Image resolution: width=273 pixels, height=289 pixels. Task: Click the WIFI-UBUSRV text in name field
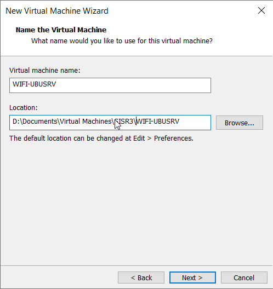coord(34,84)
